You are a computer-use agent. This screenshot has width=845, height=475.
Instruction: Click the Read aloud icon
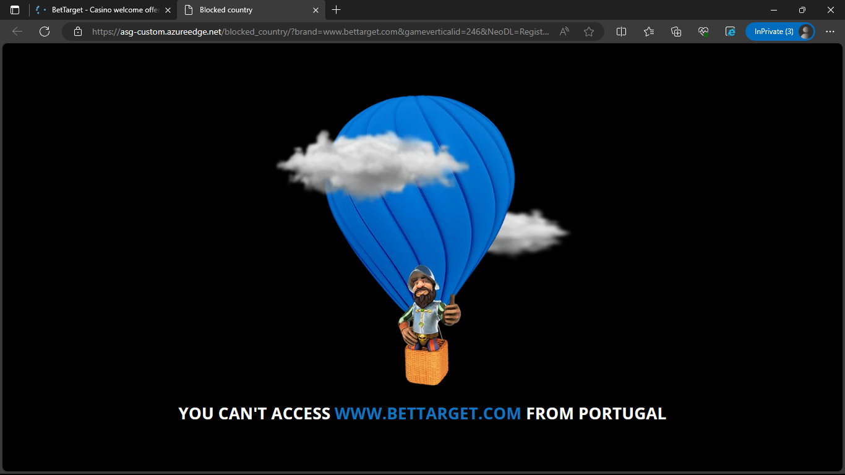pos(564,32)
